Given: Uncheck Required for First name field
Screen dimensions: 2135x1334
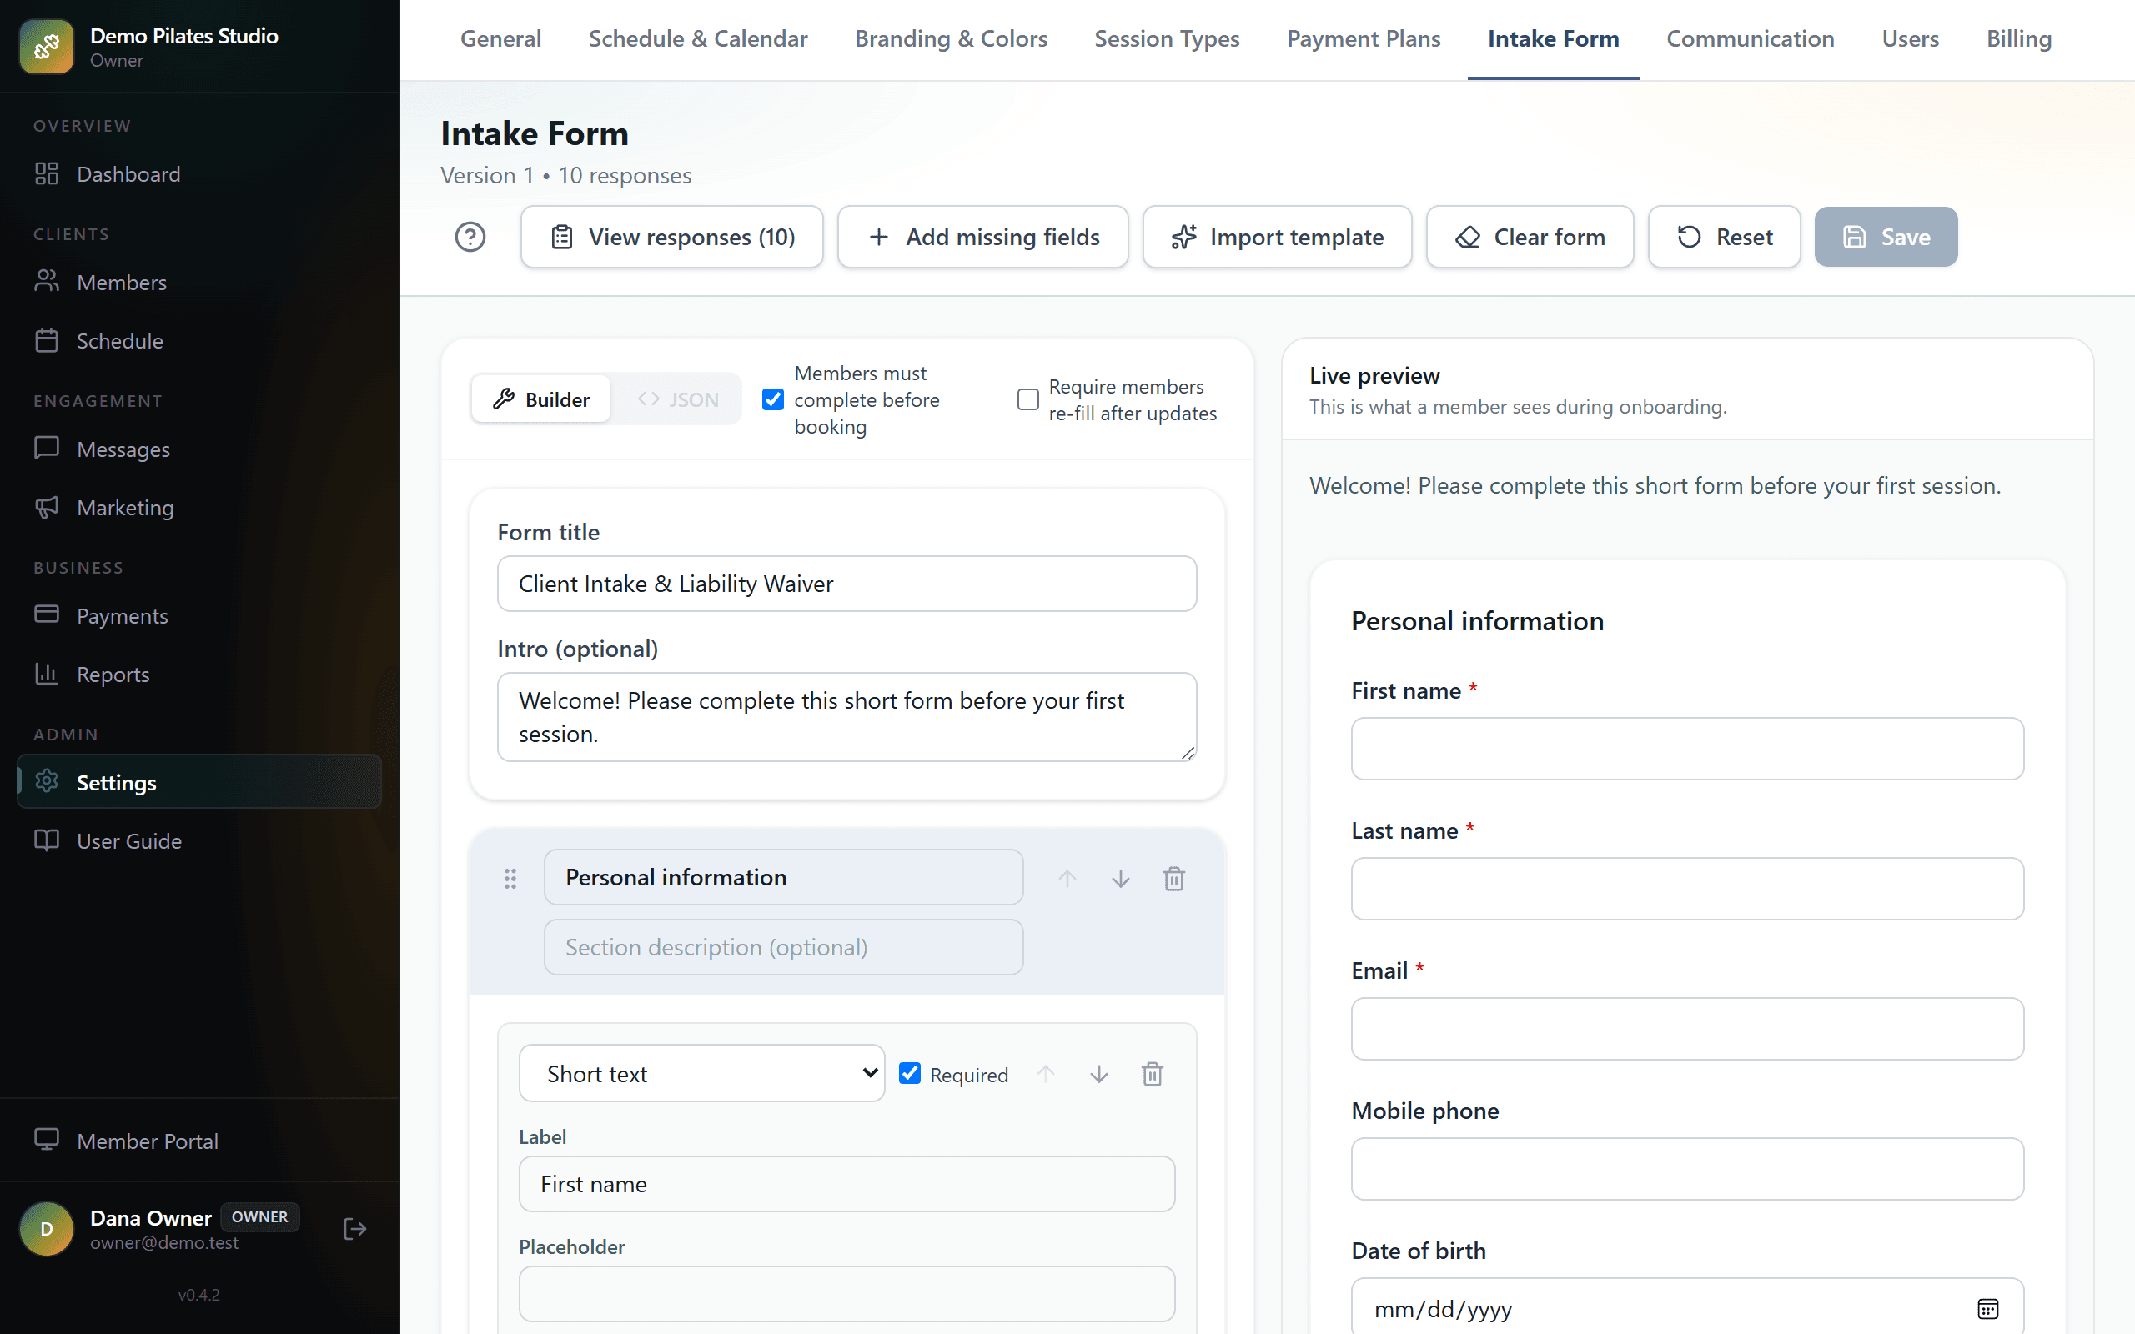Looking at the screenshot, I should 910,1074.
